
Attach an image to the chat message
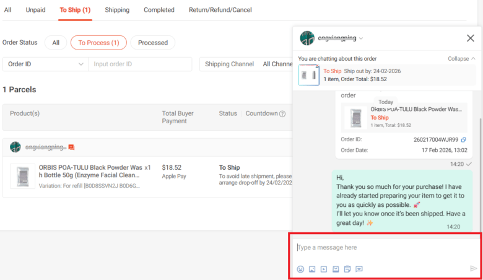pos(312,269)
